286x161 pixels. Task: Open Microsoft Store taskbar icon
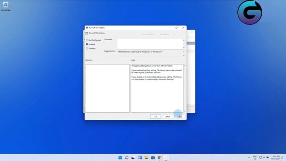click(x=153, y=157)
